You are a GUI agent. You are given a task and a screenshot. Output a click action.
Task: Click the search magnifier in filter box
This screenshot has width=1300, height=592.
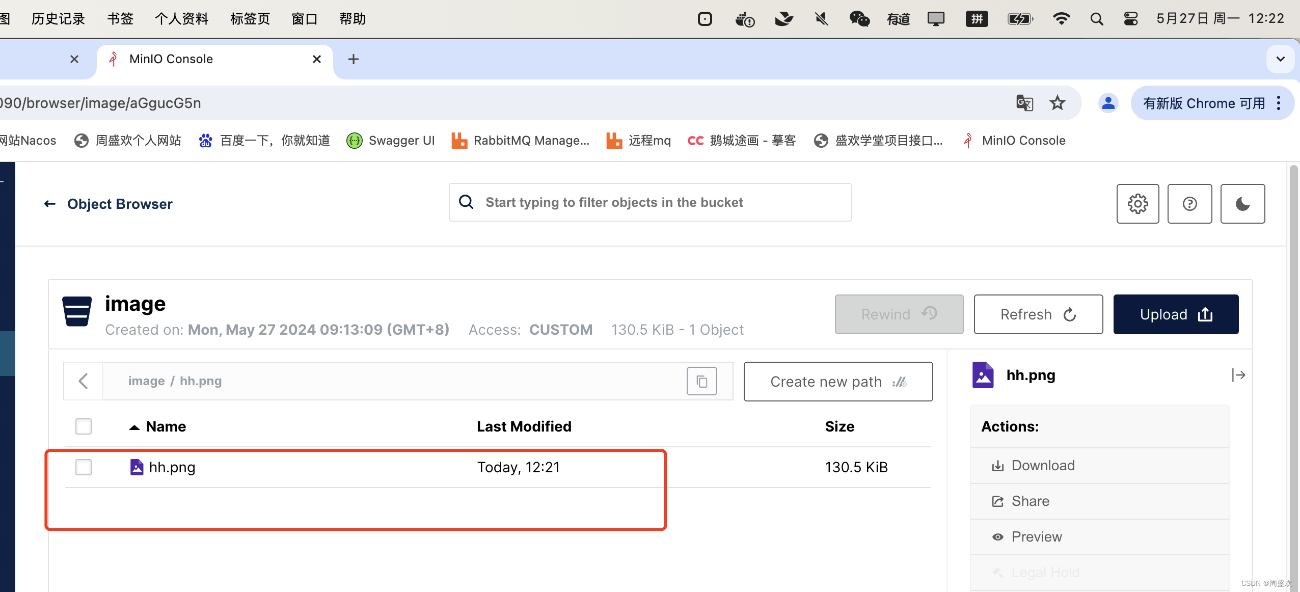pyautogui.click(x=466, y=202)
